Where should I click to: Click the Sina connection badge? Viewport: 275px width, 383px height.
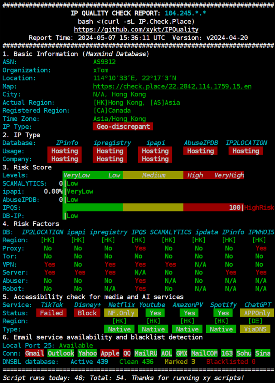tap(263, 353)
